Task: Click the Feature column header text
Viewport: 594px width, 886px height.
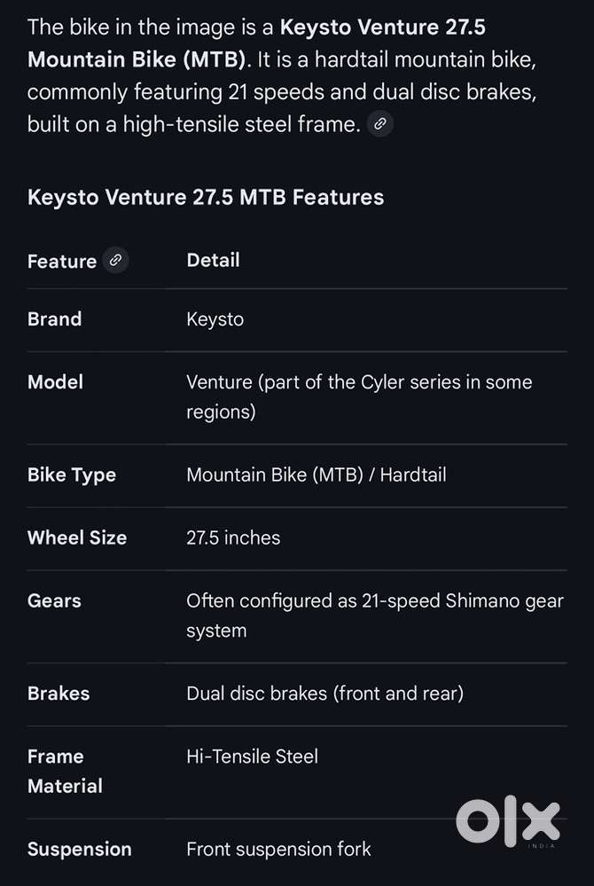Action: tap(62, 262)
